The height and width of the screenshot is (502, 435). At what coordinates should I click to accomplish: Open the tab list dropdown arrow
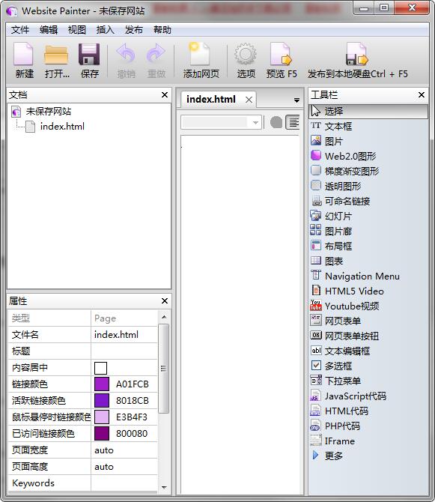[296, 100]
